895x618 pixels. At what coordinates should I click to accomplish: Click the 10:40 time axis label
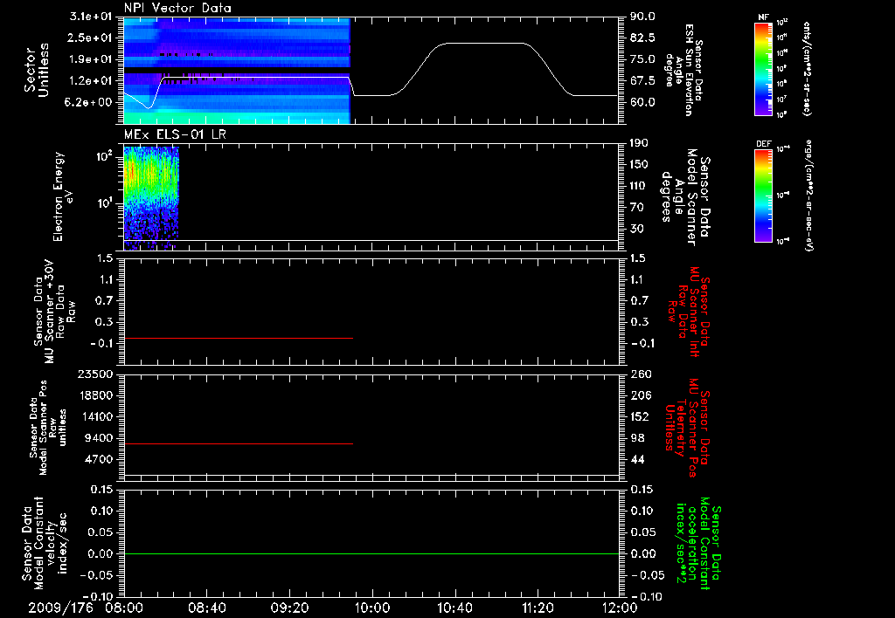click(454, 608)
